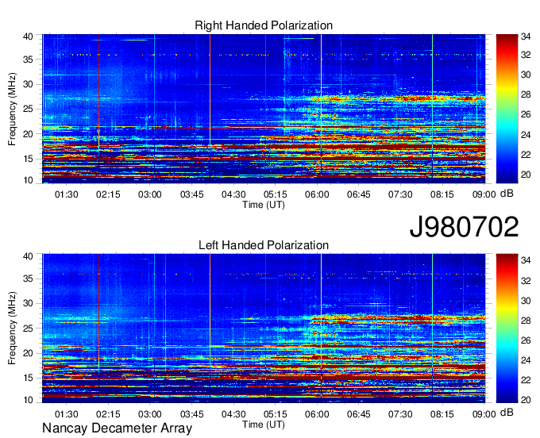Click "Time (UT)" label under the left-handed plot
This screenshot has height=438, width=540.
(264, 425)
